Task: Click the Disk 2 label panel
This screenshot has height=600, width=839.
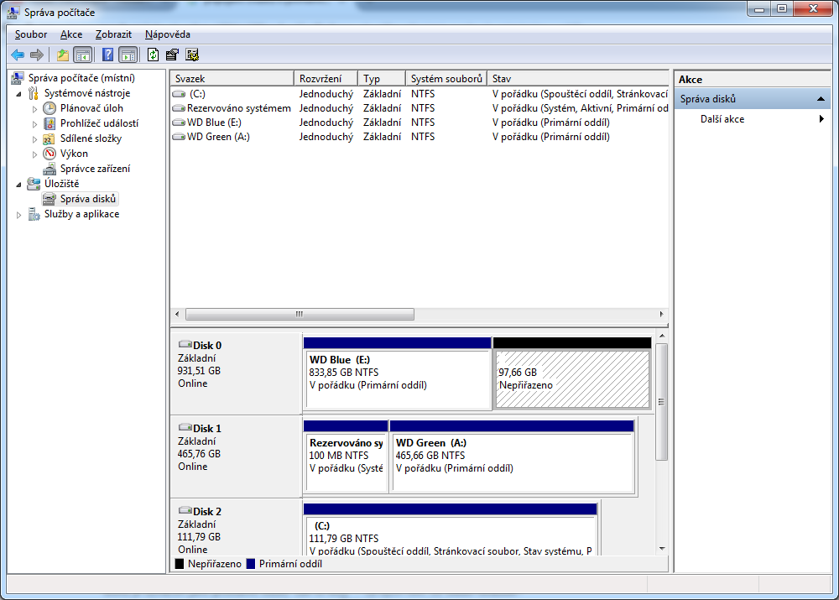Action: tap(236, 528)
